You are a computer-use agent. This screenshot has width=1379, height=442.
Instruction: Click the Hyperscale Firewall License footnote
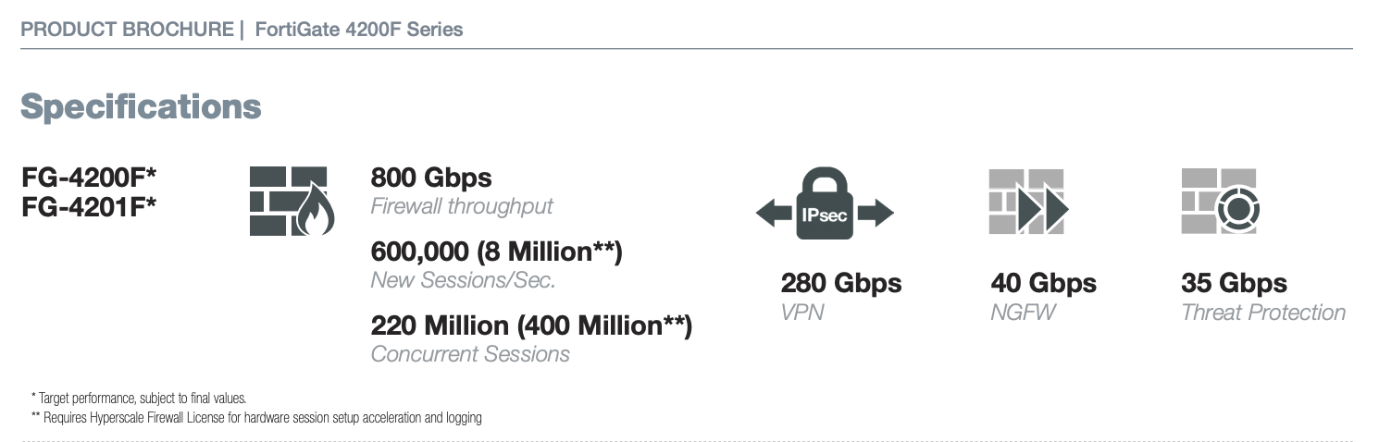tap(256, 418)
